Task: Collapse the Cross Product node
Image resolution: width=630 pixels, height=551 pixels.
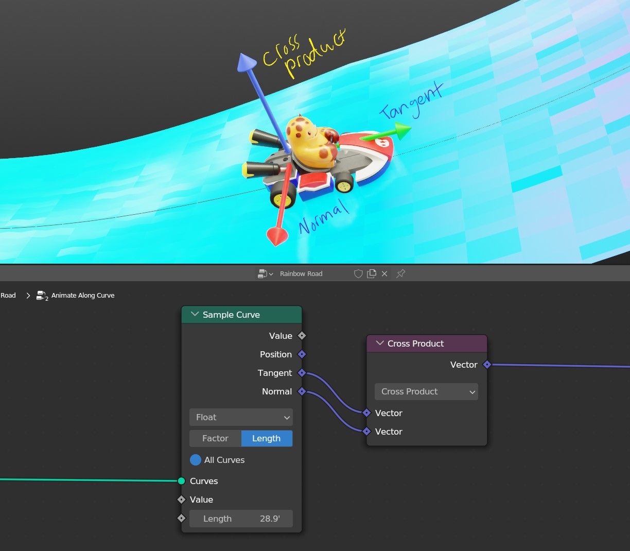Action: pyautogui.click(x=380, y=343)
